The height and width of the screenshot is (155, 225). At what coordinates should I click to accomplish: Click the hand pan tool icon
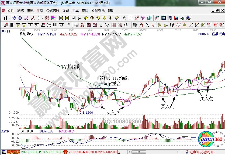(x=124, y=18)
